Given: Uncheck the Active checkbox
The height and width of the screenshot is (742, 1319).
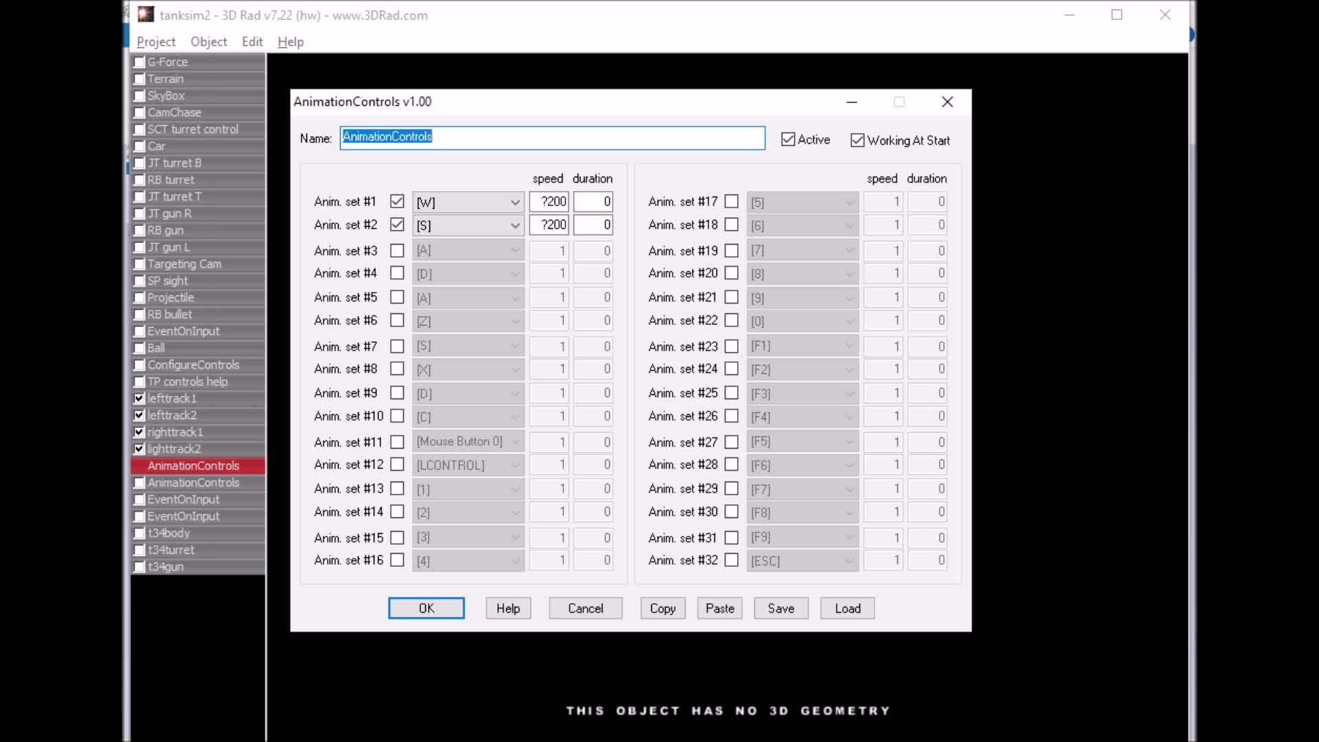Looking at the screenshot, I should 788,139.
